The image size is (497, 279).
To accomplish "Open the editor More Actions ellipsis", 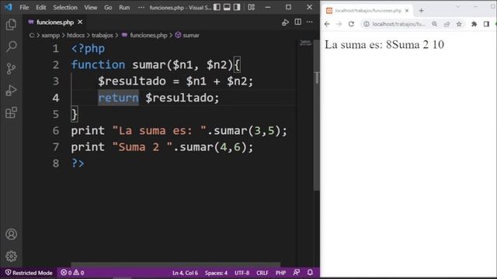I will [x=309, y=22].
